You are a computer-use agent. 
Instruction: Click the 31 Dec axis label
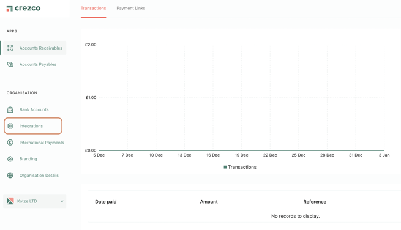[356, 155]
